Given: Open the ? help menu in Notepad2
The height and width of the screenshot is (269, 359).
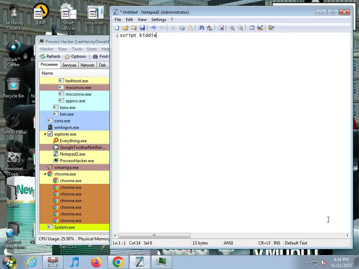Looking at the screenshot, I should point(172,20).
